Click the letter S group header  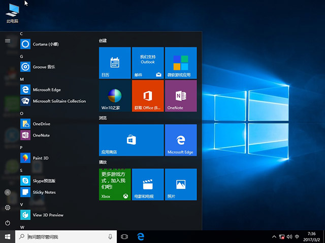click(x=22, y=171)
